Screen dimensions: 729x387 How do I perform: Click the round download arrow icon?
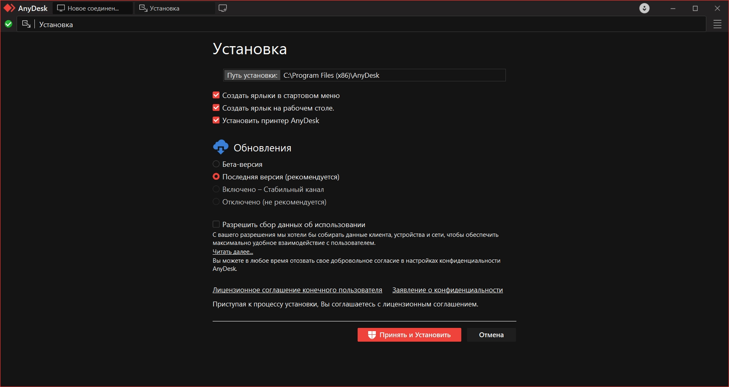pos(644,8)
